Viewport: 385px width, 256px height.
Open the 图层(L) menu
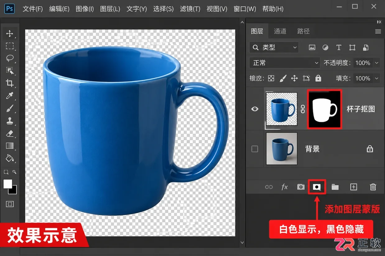(x=110, y=9)
